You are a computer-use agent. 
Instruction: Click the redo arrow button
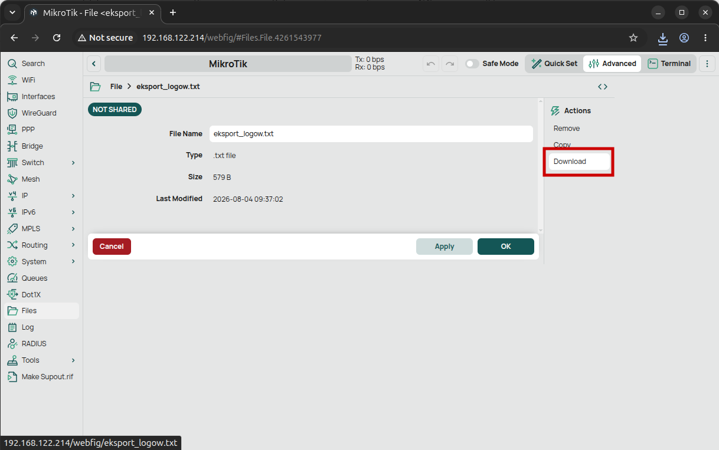(x=450, y=64)
